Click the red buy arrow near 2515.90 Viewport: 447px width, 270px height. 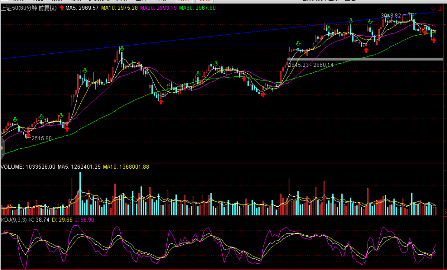28,135
